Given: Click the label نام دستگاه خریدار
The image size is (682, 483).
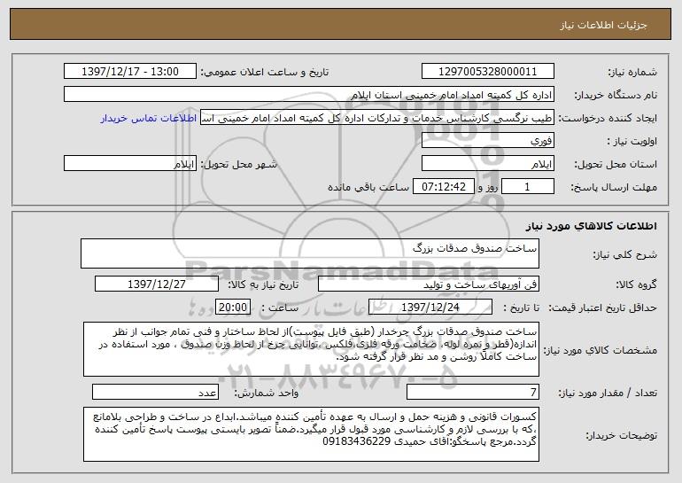Looking at the screenshot, I should coord(616,96).
